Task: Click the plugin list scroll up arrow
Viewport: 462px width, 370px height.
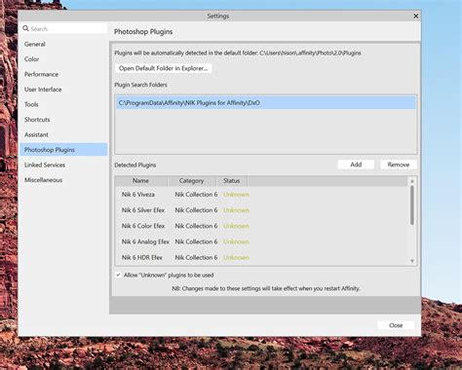Action: point(412,181)
